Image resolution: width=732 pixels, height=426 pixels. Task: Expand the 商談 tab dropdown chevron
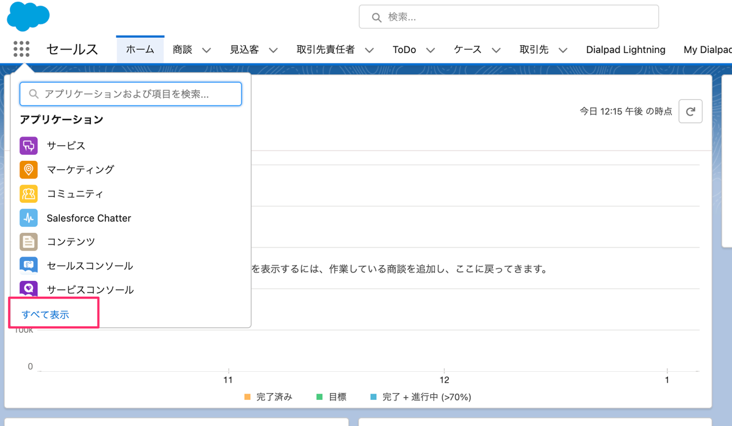coord(207,50)
